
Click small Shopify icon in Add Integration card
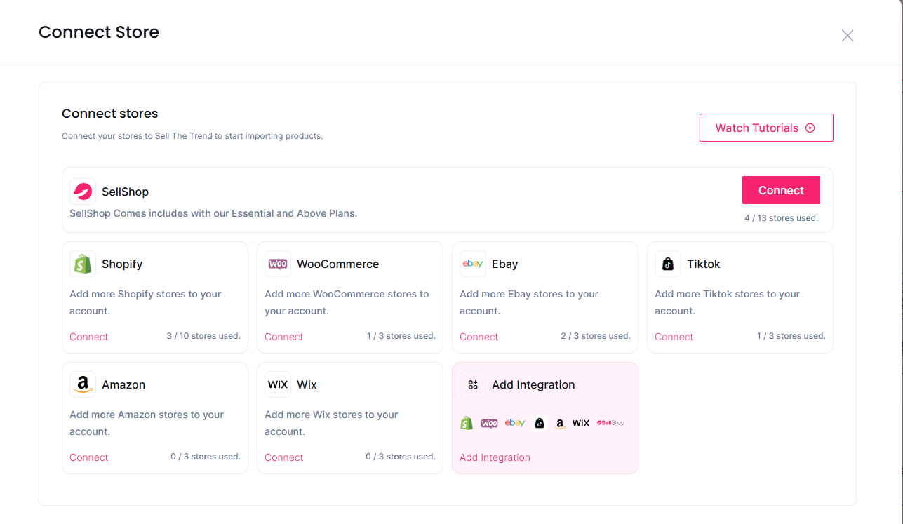pos(467,423)
